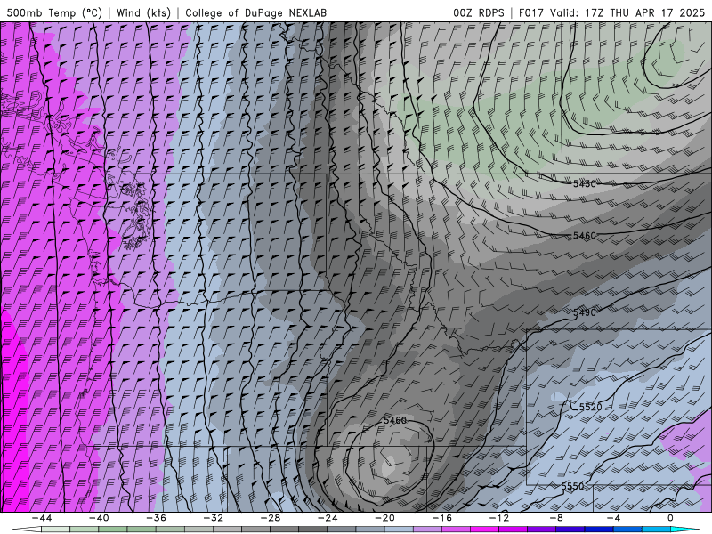The width and height of the screenshot is (712, 534).
Task: Click the -20 value on the temperature scale
Action: 384,518
